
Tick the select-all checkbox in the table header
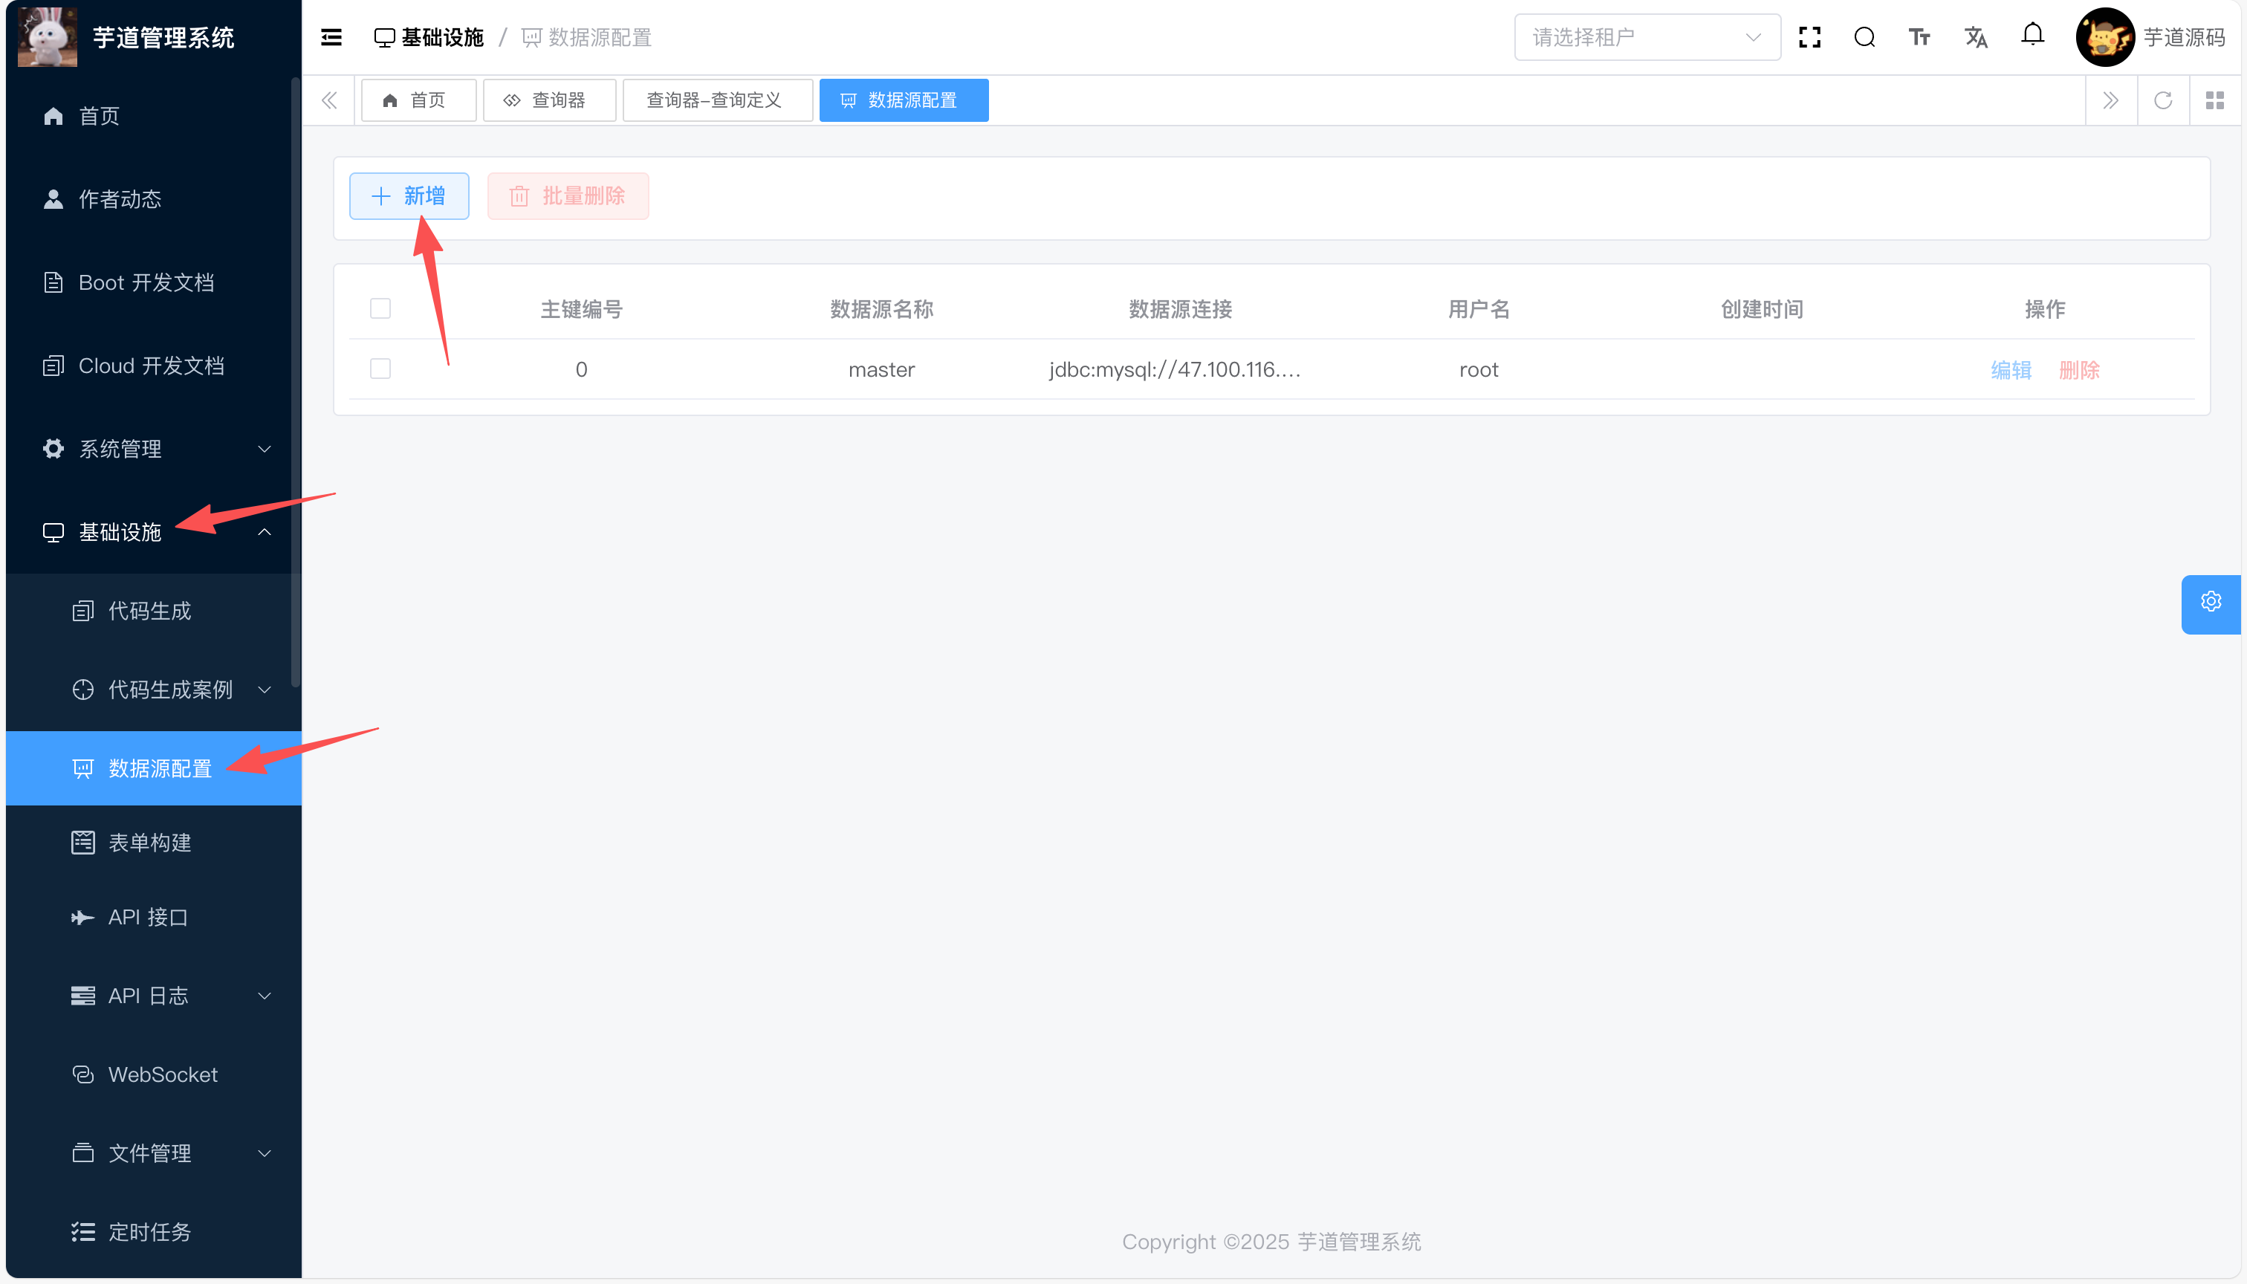coord(380,308)
